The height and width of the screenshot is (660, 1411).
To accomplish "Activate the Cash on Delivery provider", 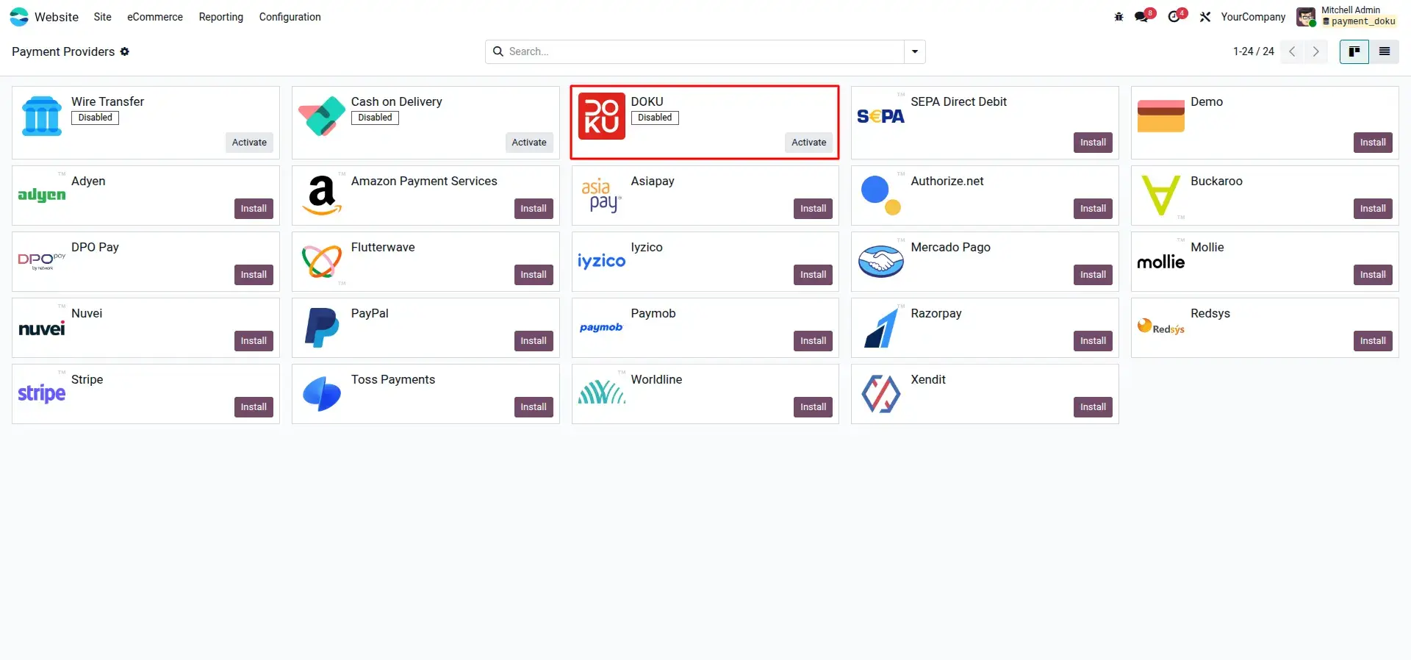I will pyautogui.click(x=529, y=143).
